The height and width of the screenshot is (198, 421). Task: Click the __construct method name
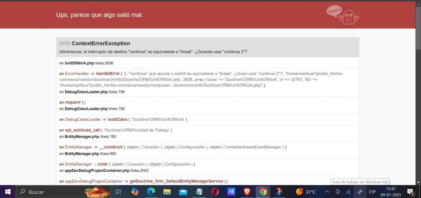coord(111,147)
